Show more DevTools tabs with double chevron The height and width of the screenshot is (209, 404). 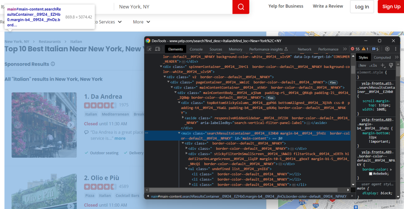(x=345, y=49)
